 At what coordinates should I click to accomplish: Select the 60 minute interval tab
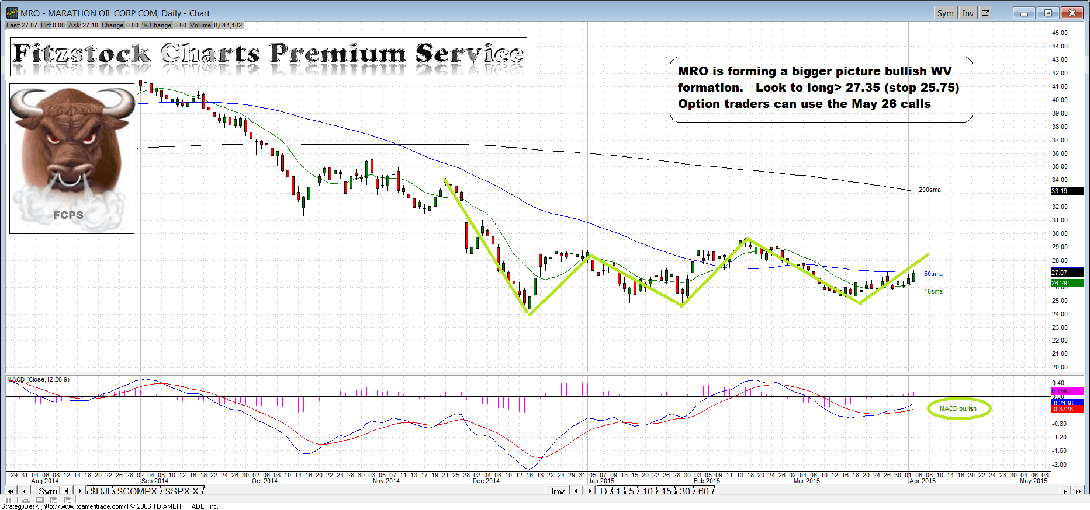[703, 491]
